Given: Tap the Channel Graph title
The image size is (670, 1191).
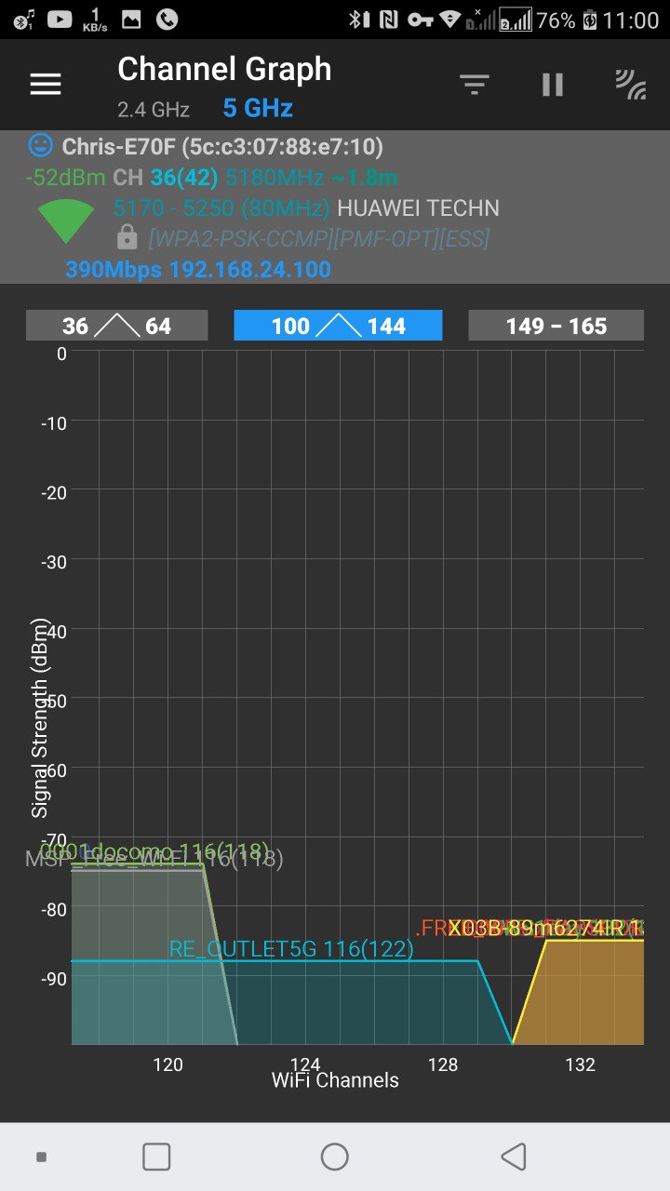Looking at the screenshot, I should tap(224, 69).
